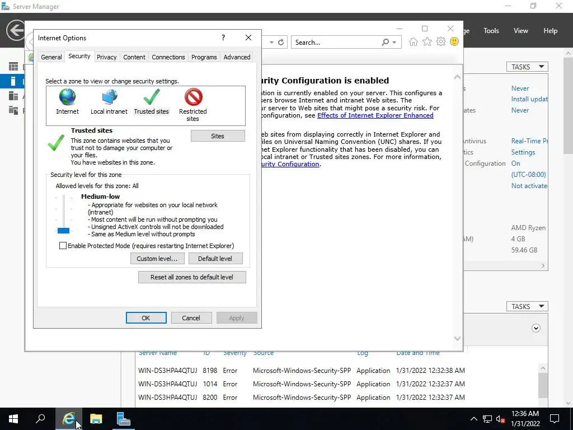Select event ID 8200 row
Viewport: 573px width, 430px height.
tap(302, 398)
